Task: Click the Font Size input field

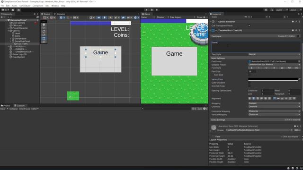Action: [x=252, y=71]
